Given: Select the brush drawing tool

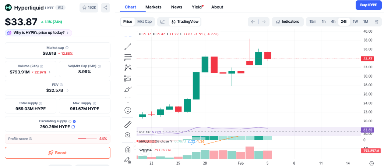Looking at the screenshot, I should (128, 89).
